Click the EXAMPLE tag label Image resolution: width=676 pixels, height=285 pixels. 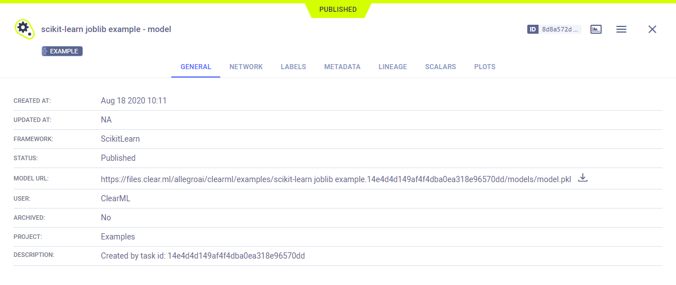[x=63, y=51]
